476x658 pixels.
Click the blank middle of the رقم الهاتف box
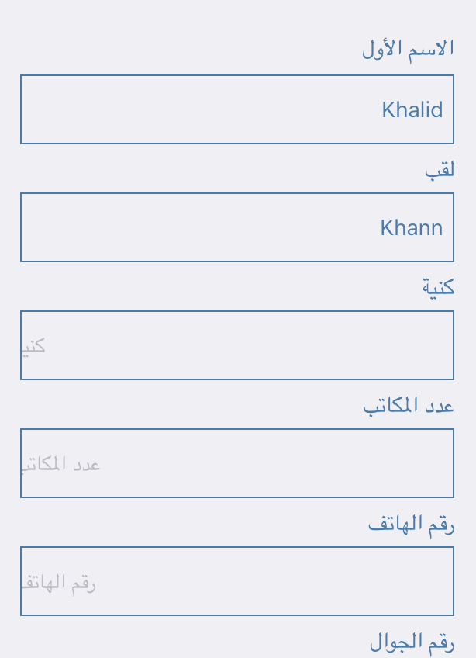tap(274, 581)
